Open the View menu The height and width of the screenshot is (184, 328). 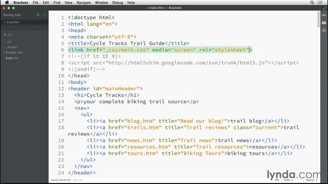(x=68, y=3)
